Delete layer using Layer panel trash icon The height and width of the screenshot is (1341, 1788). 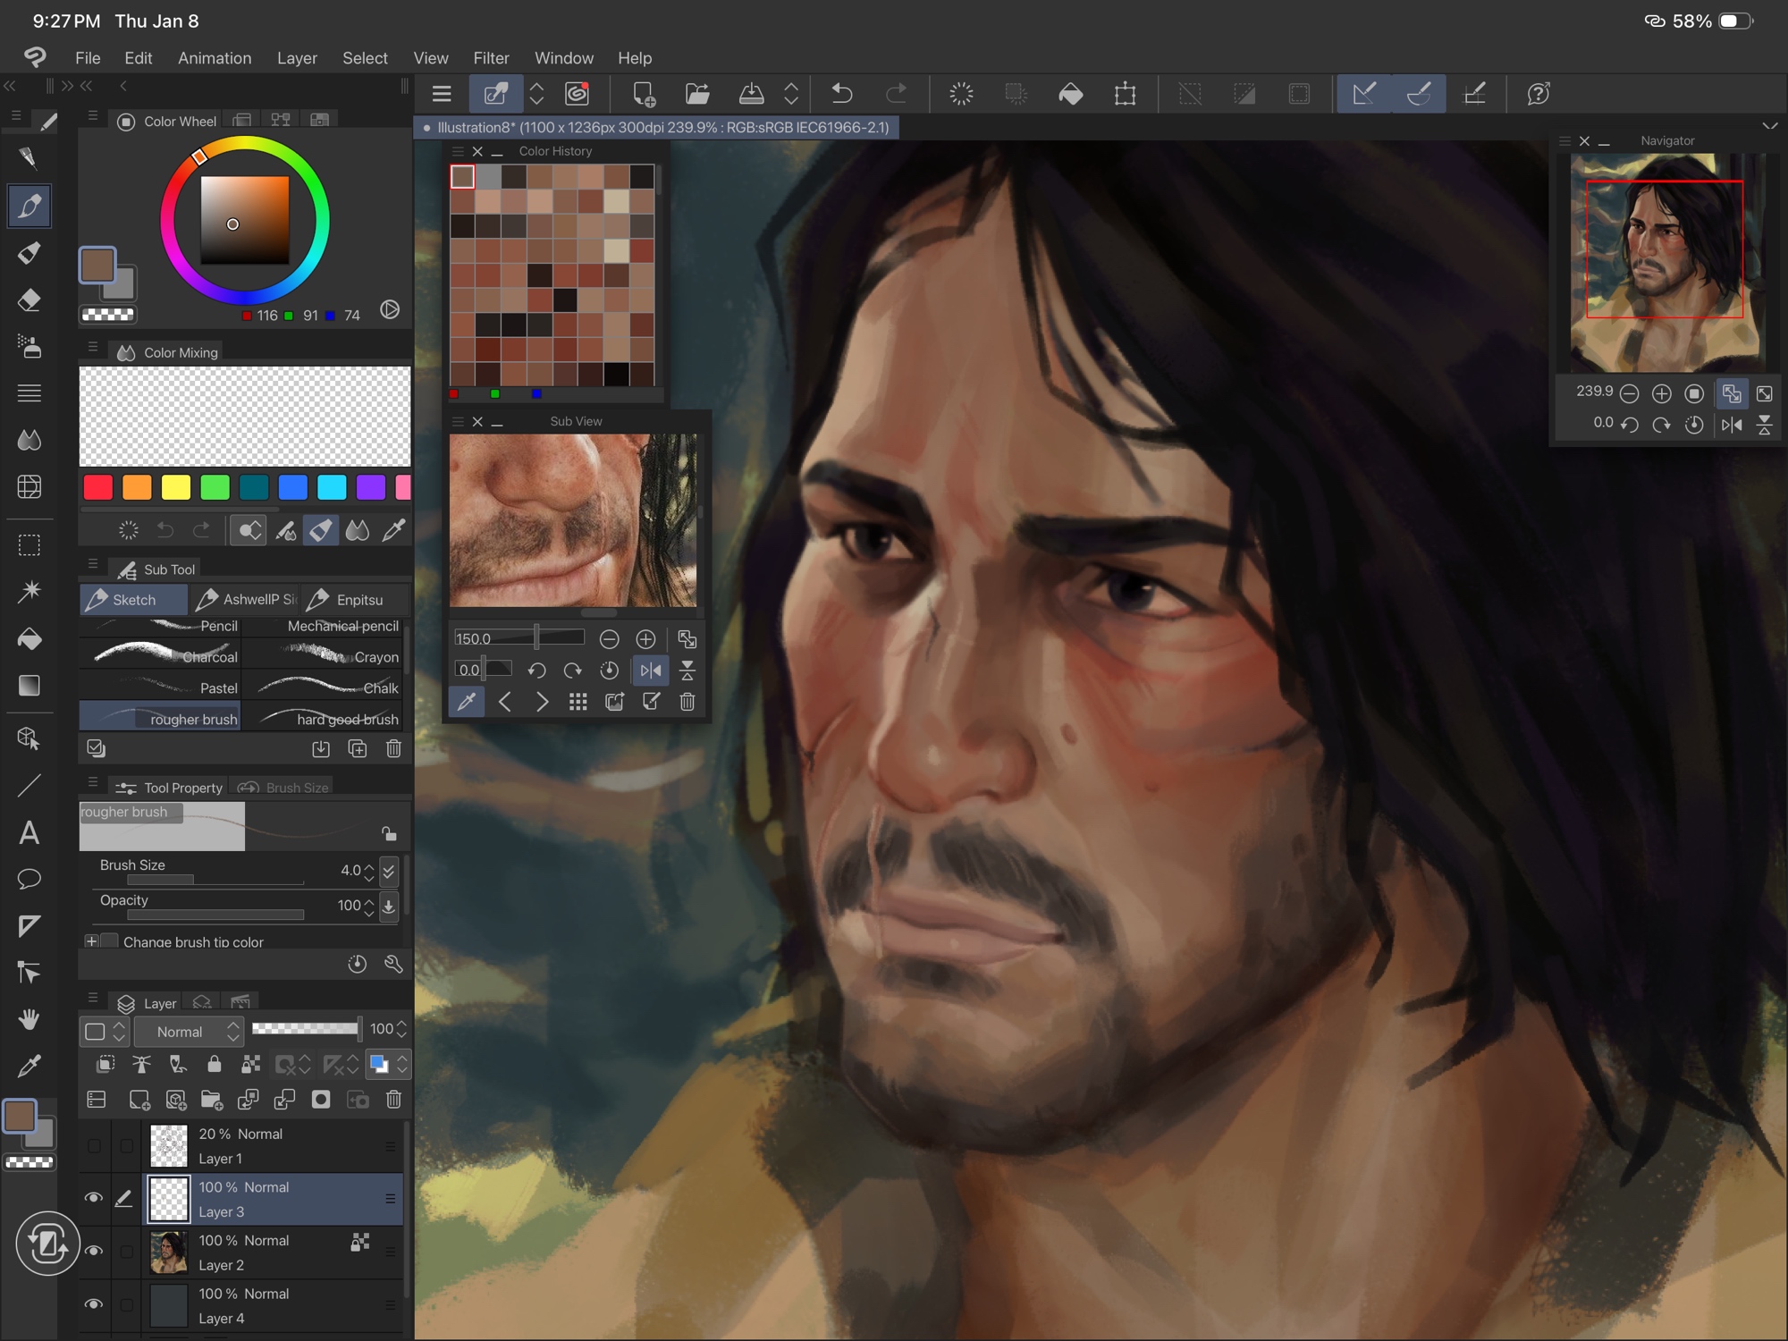[x=393, y=1100]
